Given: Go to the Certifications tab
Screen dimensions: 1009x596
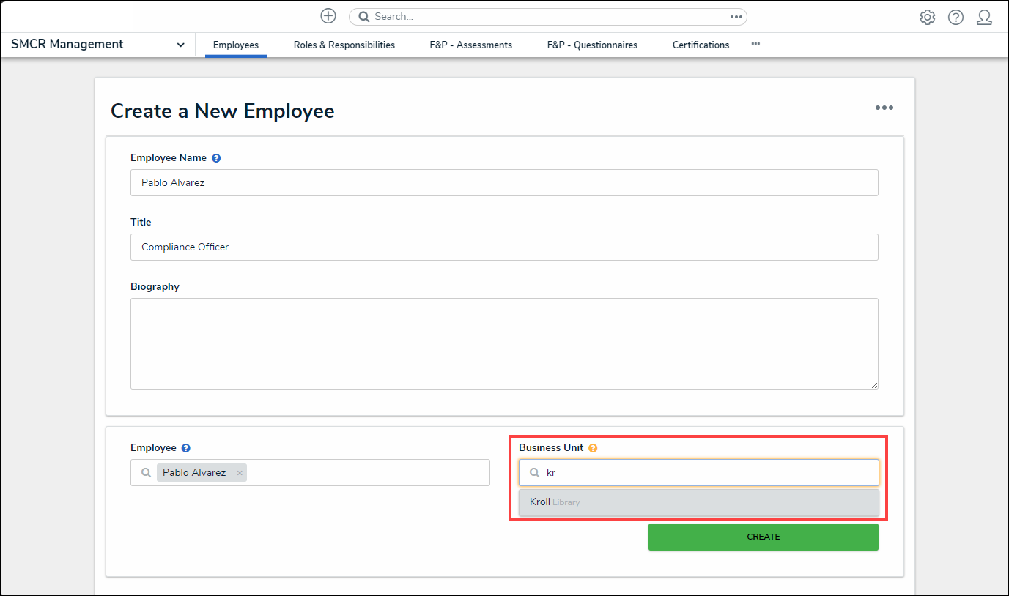Looking at the screenshot, I should [701, 45].
